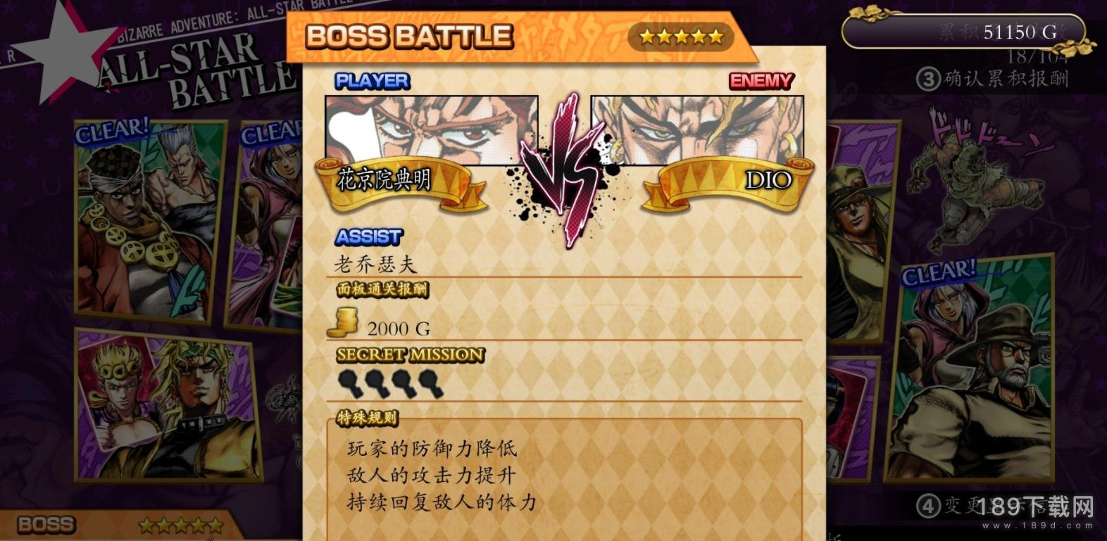Click the 确认累积报酬 confirm rewards label
Image resolution: width=1107 pixels, height=541 pixels.
pos(1006,78)
